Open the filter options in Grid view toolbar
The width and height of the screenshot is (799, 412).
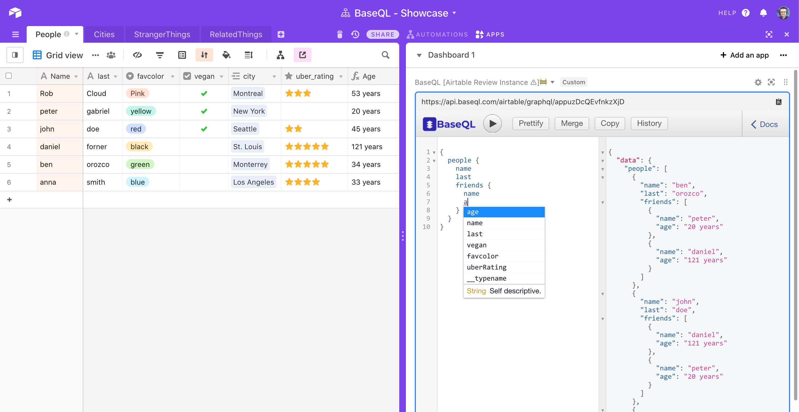point(160,55)
